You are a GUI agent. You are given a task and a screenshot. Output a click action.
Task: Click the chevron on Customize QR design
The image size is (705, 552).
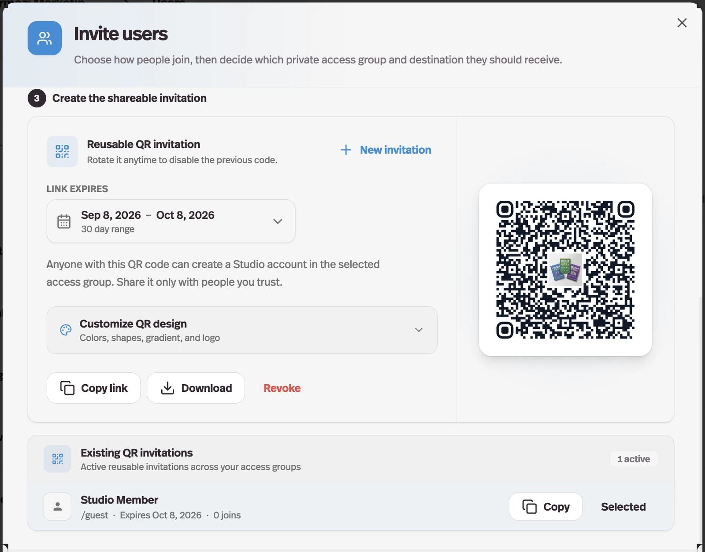[419, 330]
